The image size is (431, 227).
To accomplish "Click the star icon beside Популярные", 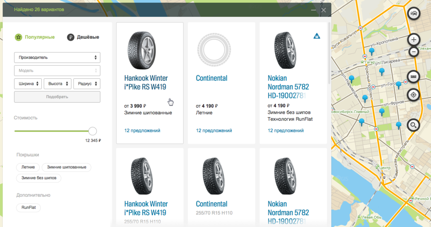I will coord(19,37).
